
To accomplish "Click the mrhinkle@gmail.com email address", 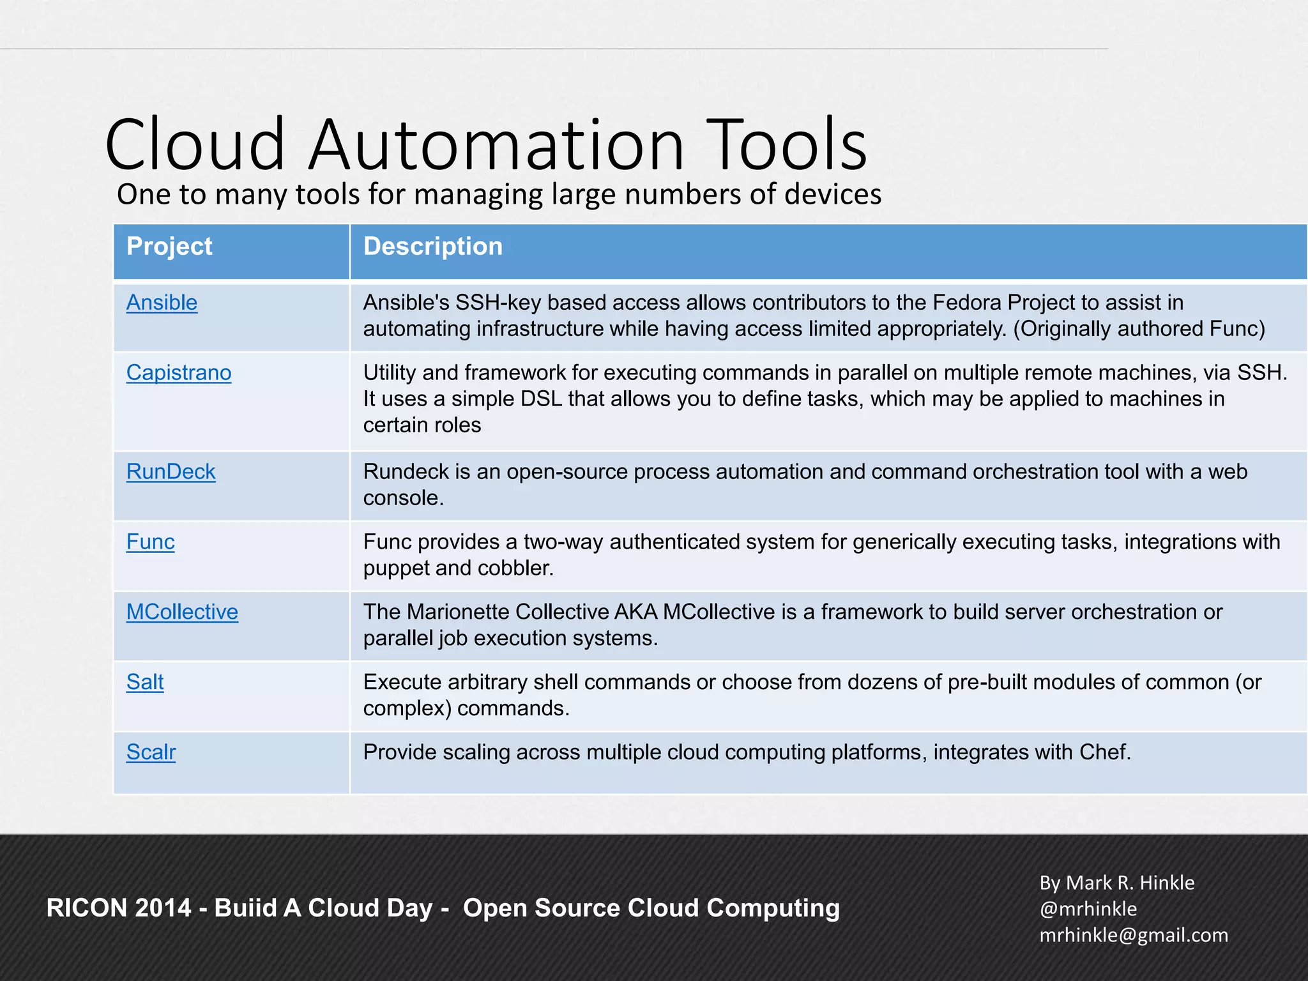I will click(x=1134, y=936).
